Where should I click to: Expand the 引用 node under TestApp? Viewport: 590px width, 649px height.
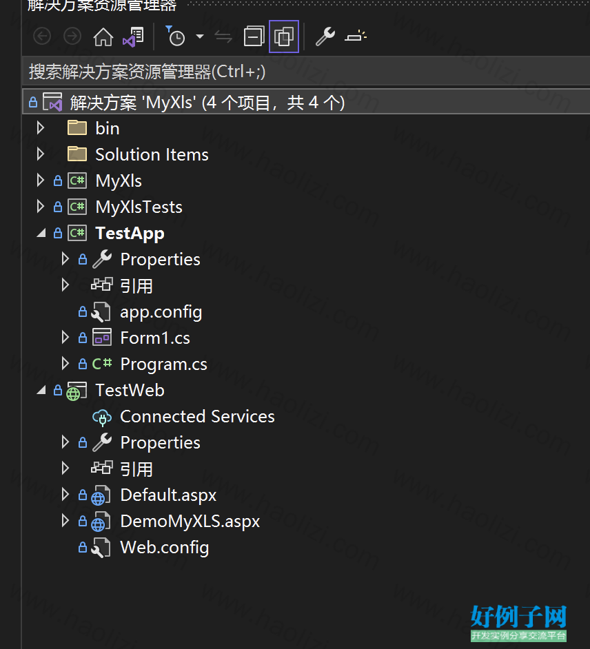tap(65, 285)
